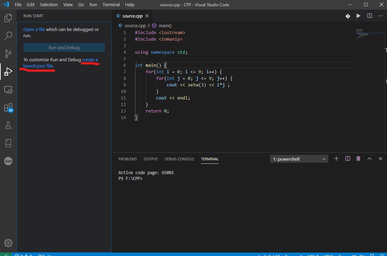Open the Extensions view with badge 20
The image size is (387, 256).
point(8,108)
